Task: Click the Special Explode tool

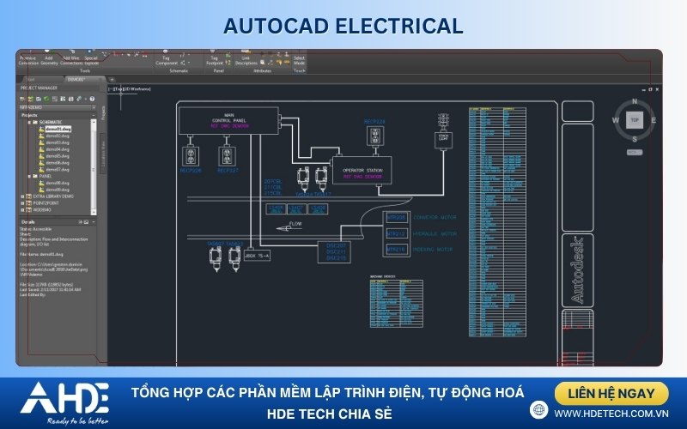Action: (x=91, y=59)
